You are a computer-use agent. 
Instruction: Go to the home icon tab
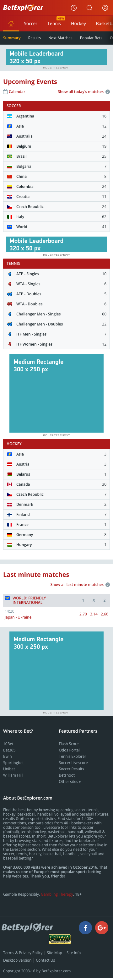coord(11,24)
